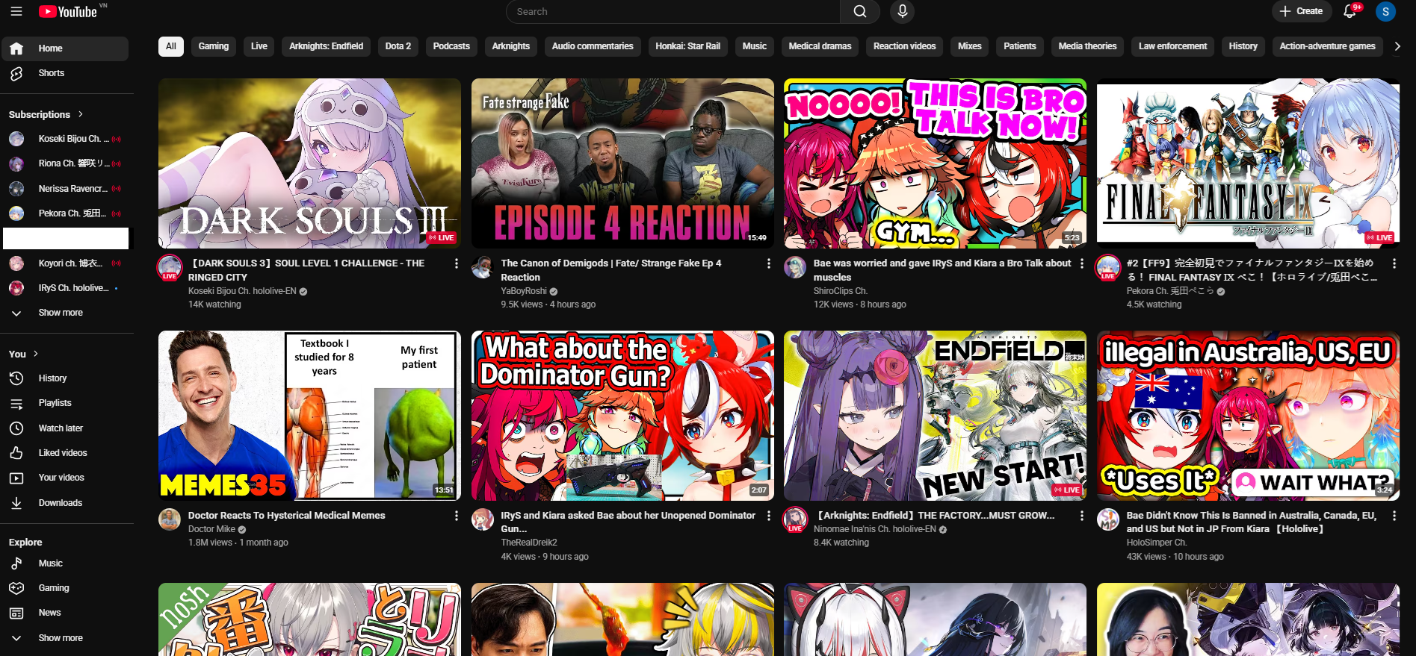Filter feed by Live chip
The width and height of the screenshot is (1416, 656).
click(x=259, y=46)
